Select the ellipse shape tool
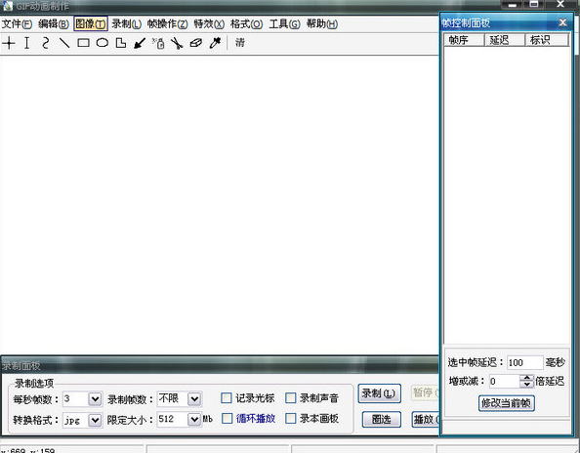The width and height of the screenshot is (580, 453). tap(103, 43)
